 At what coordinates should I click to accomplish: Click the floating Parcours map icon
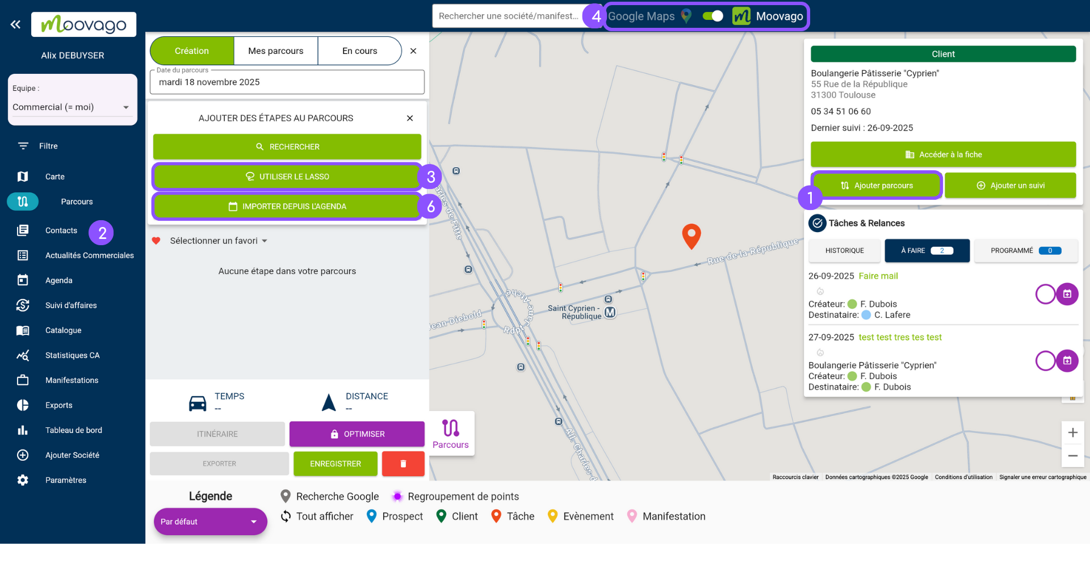[x=451, y=433]
